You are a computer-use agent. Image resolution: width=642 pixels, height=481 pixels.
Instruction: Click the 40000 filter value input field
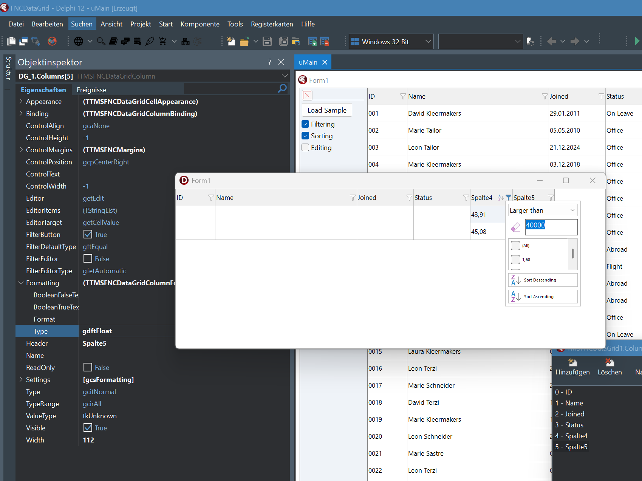pos(551,227)
